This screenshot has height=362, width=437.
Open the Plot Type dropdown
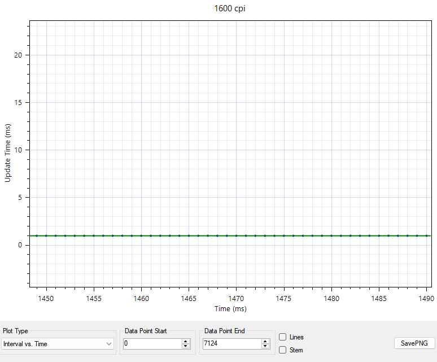pyautogui.click(x=58, y=343)
